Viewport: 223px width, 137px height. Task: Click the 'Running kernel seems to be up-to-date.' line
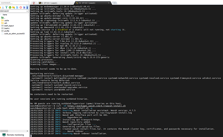(x=54, y=69)
